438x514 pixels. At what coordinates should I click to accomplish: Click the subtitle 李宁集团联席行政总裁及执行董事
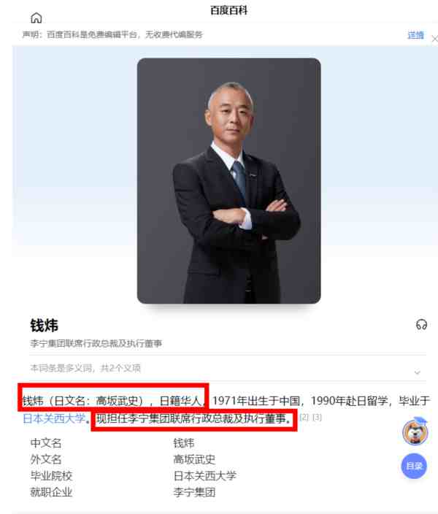click(96, 343)
